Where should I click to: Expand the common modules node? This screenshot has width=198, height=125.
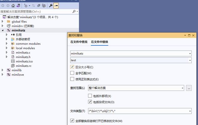point(7,43)
